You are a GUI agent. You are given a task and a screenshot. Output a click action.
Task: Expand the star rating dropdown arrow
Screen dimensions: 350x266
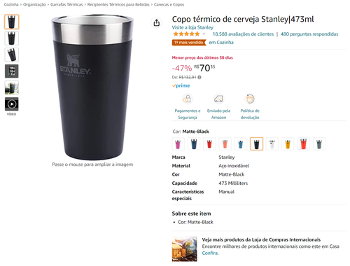tap(204, 34)
